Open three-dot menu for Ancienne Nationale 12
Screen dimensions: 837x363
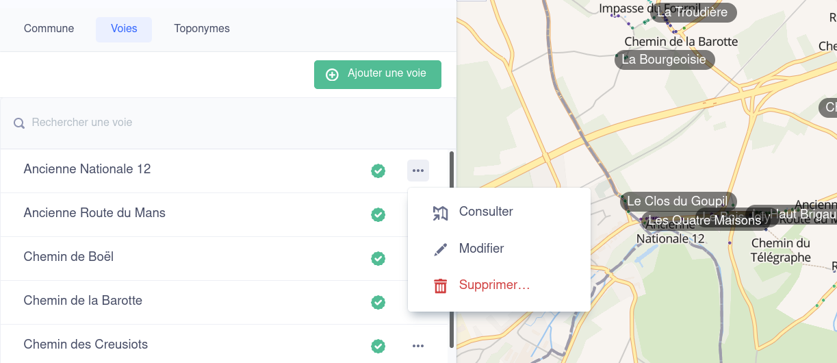tap(418, 171)
